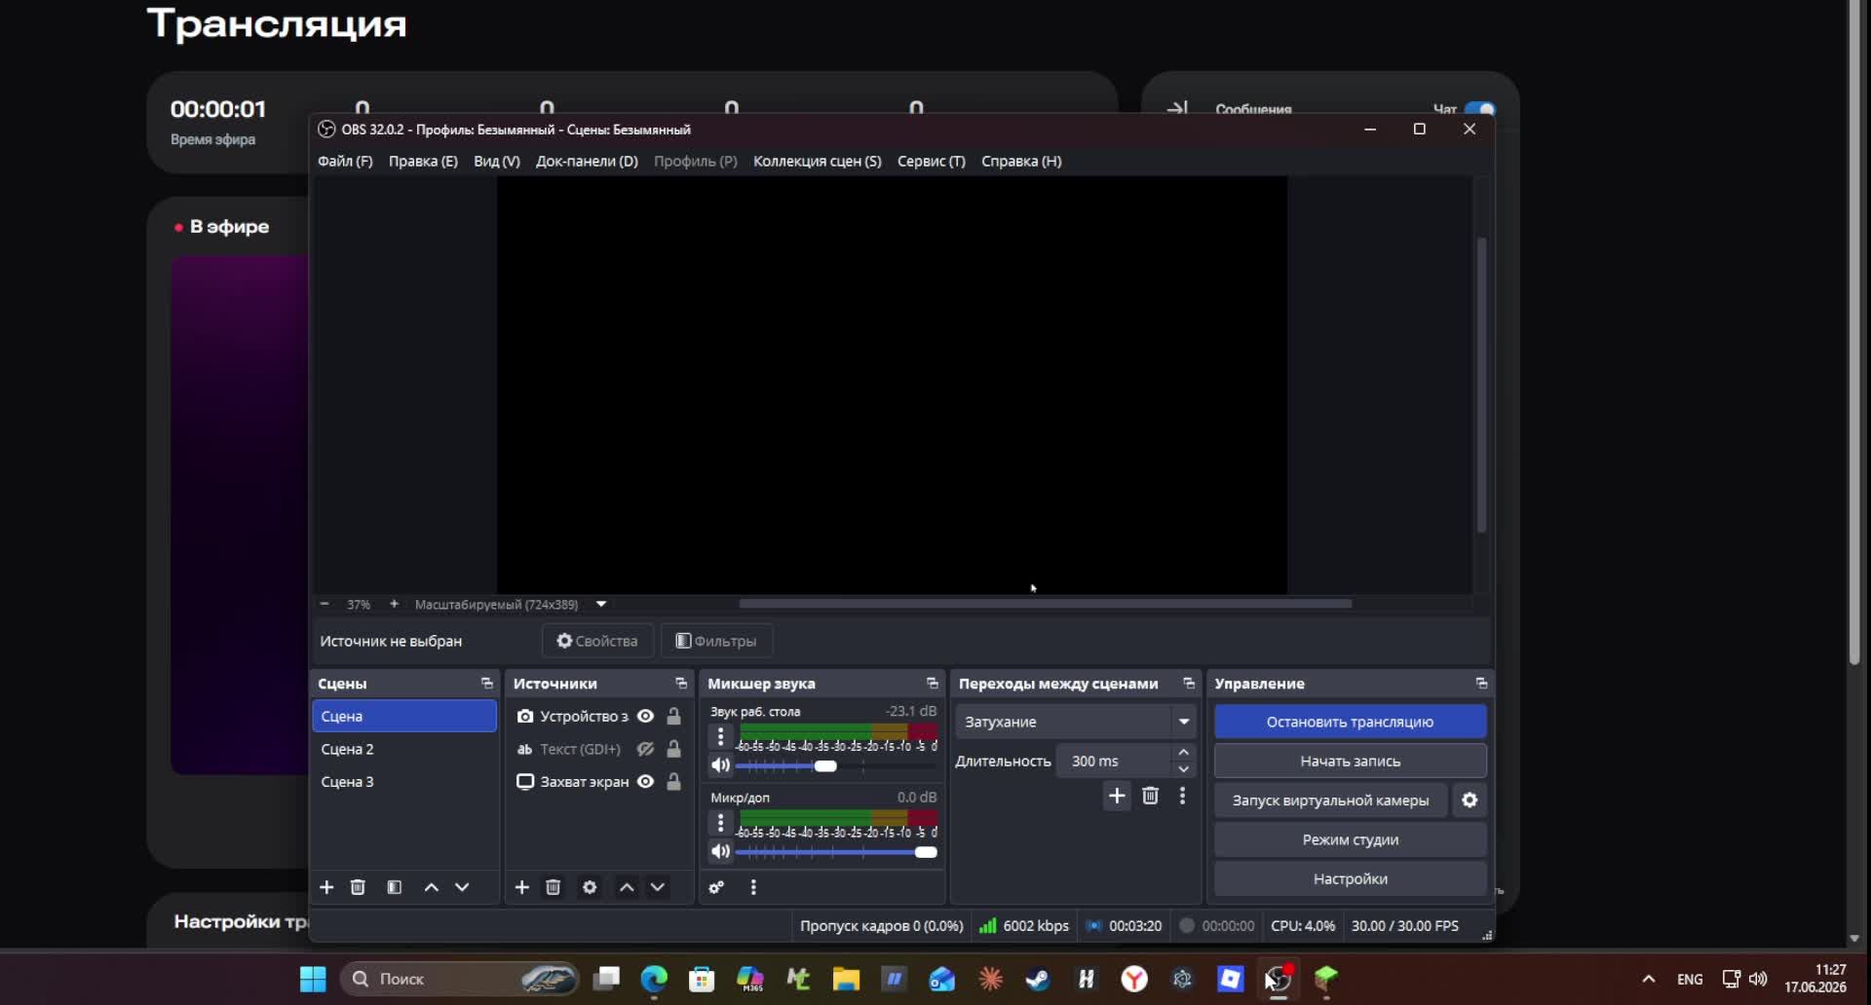Adjust Звук раб. стола volume slider handle
1871x1005 pixels.
pyautogui.click(x=825, y=766)
